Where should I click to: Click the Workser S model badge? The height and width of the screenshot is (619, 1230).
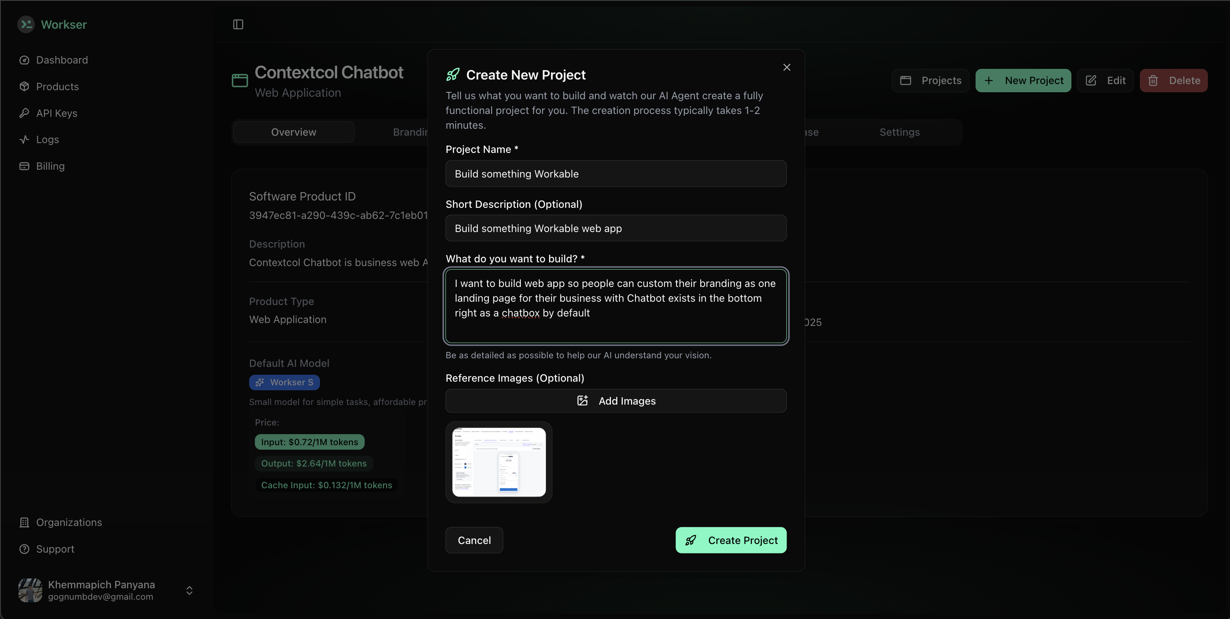point(284,382)
